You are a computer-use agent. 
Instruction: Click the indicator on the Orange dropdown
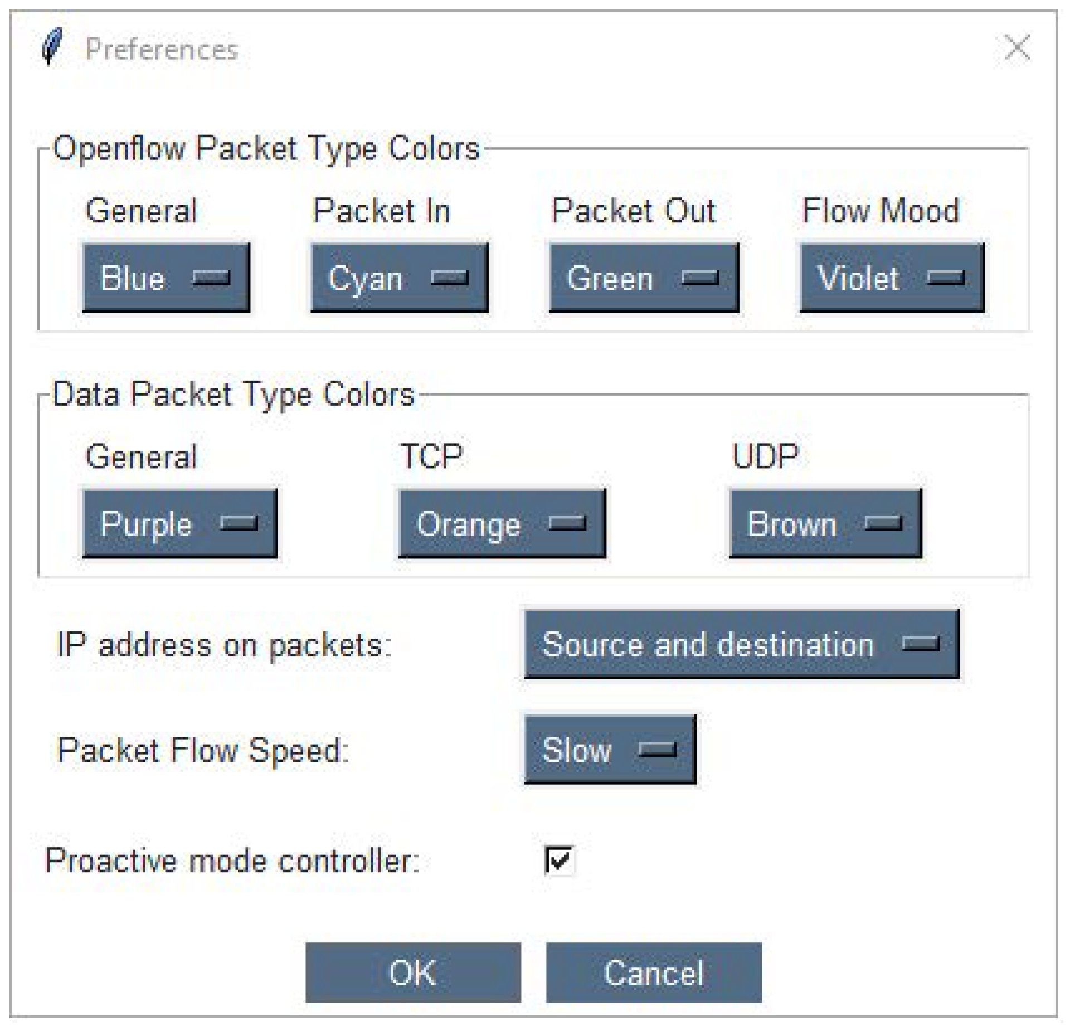click(567, 523)
